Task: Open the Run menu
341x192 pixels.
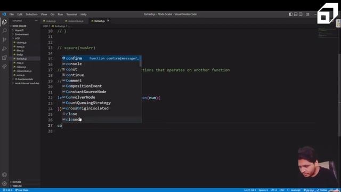Action: tap(60, 14)
